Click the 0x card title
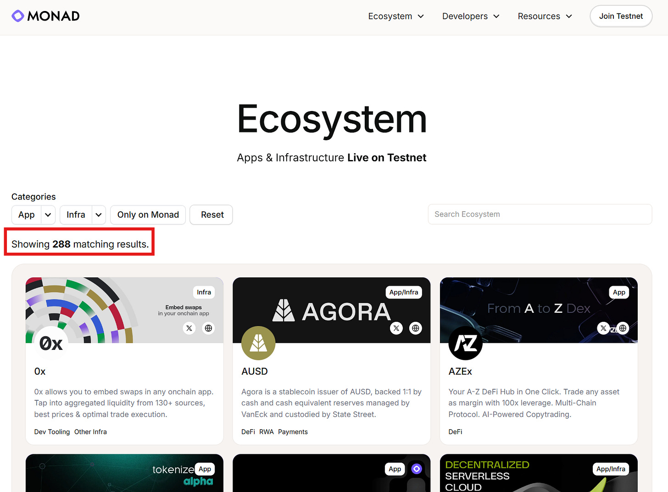This screenshot has height=492, width=668. pyautogui.click(x=40, y=371)
